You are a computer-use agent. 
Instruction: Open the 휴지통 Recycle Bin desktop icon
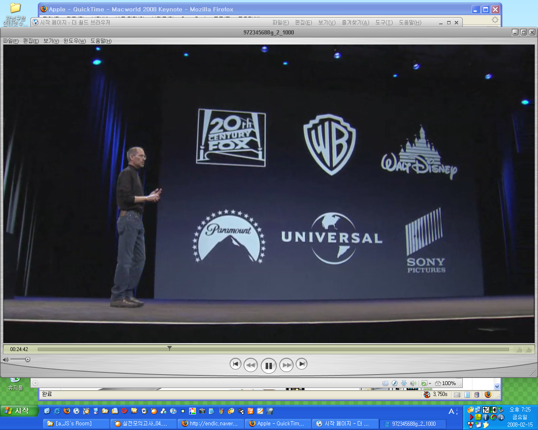click(15, 384)
